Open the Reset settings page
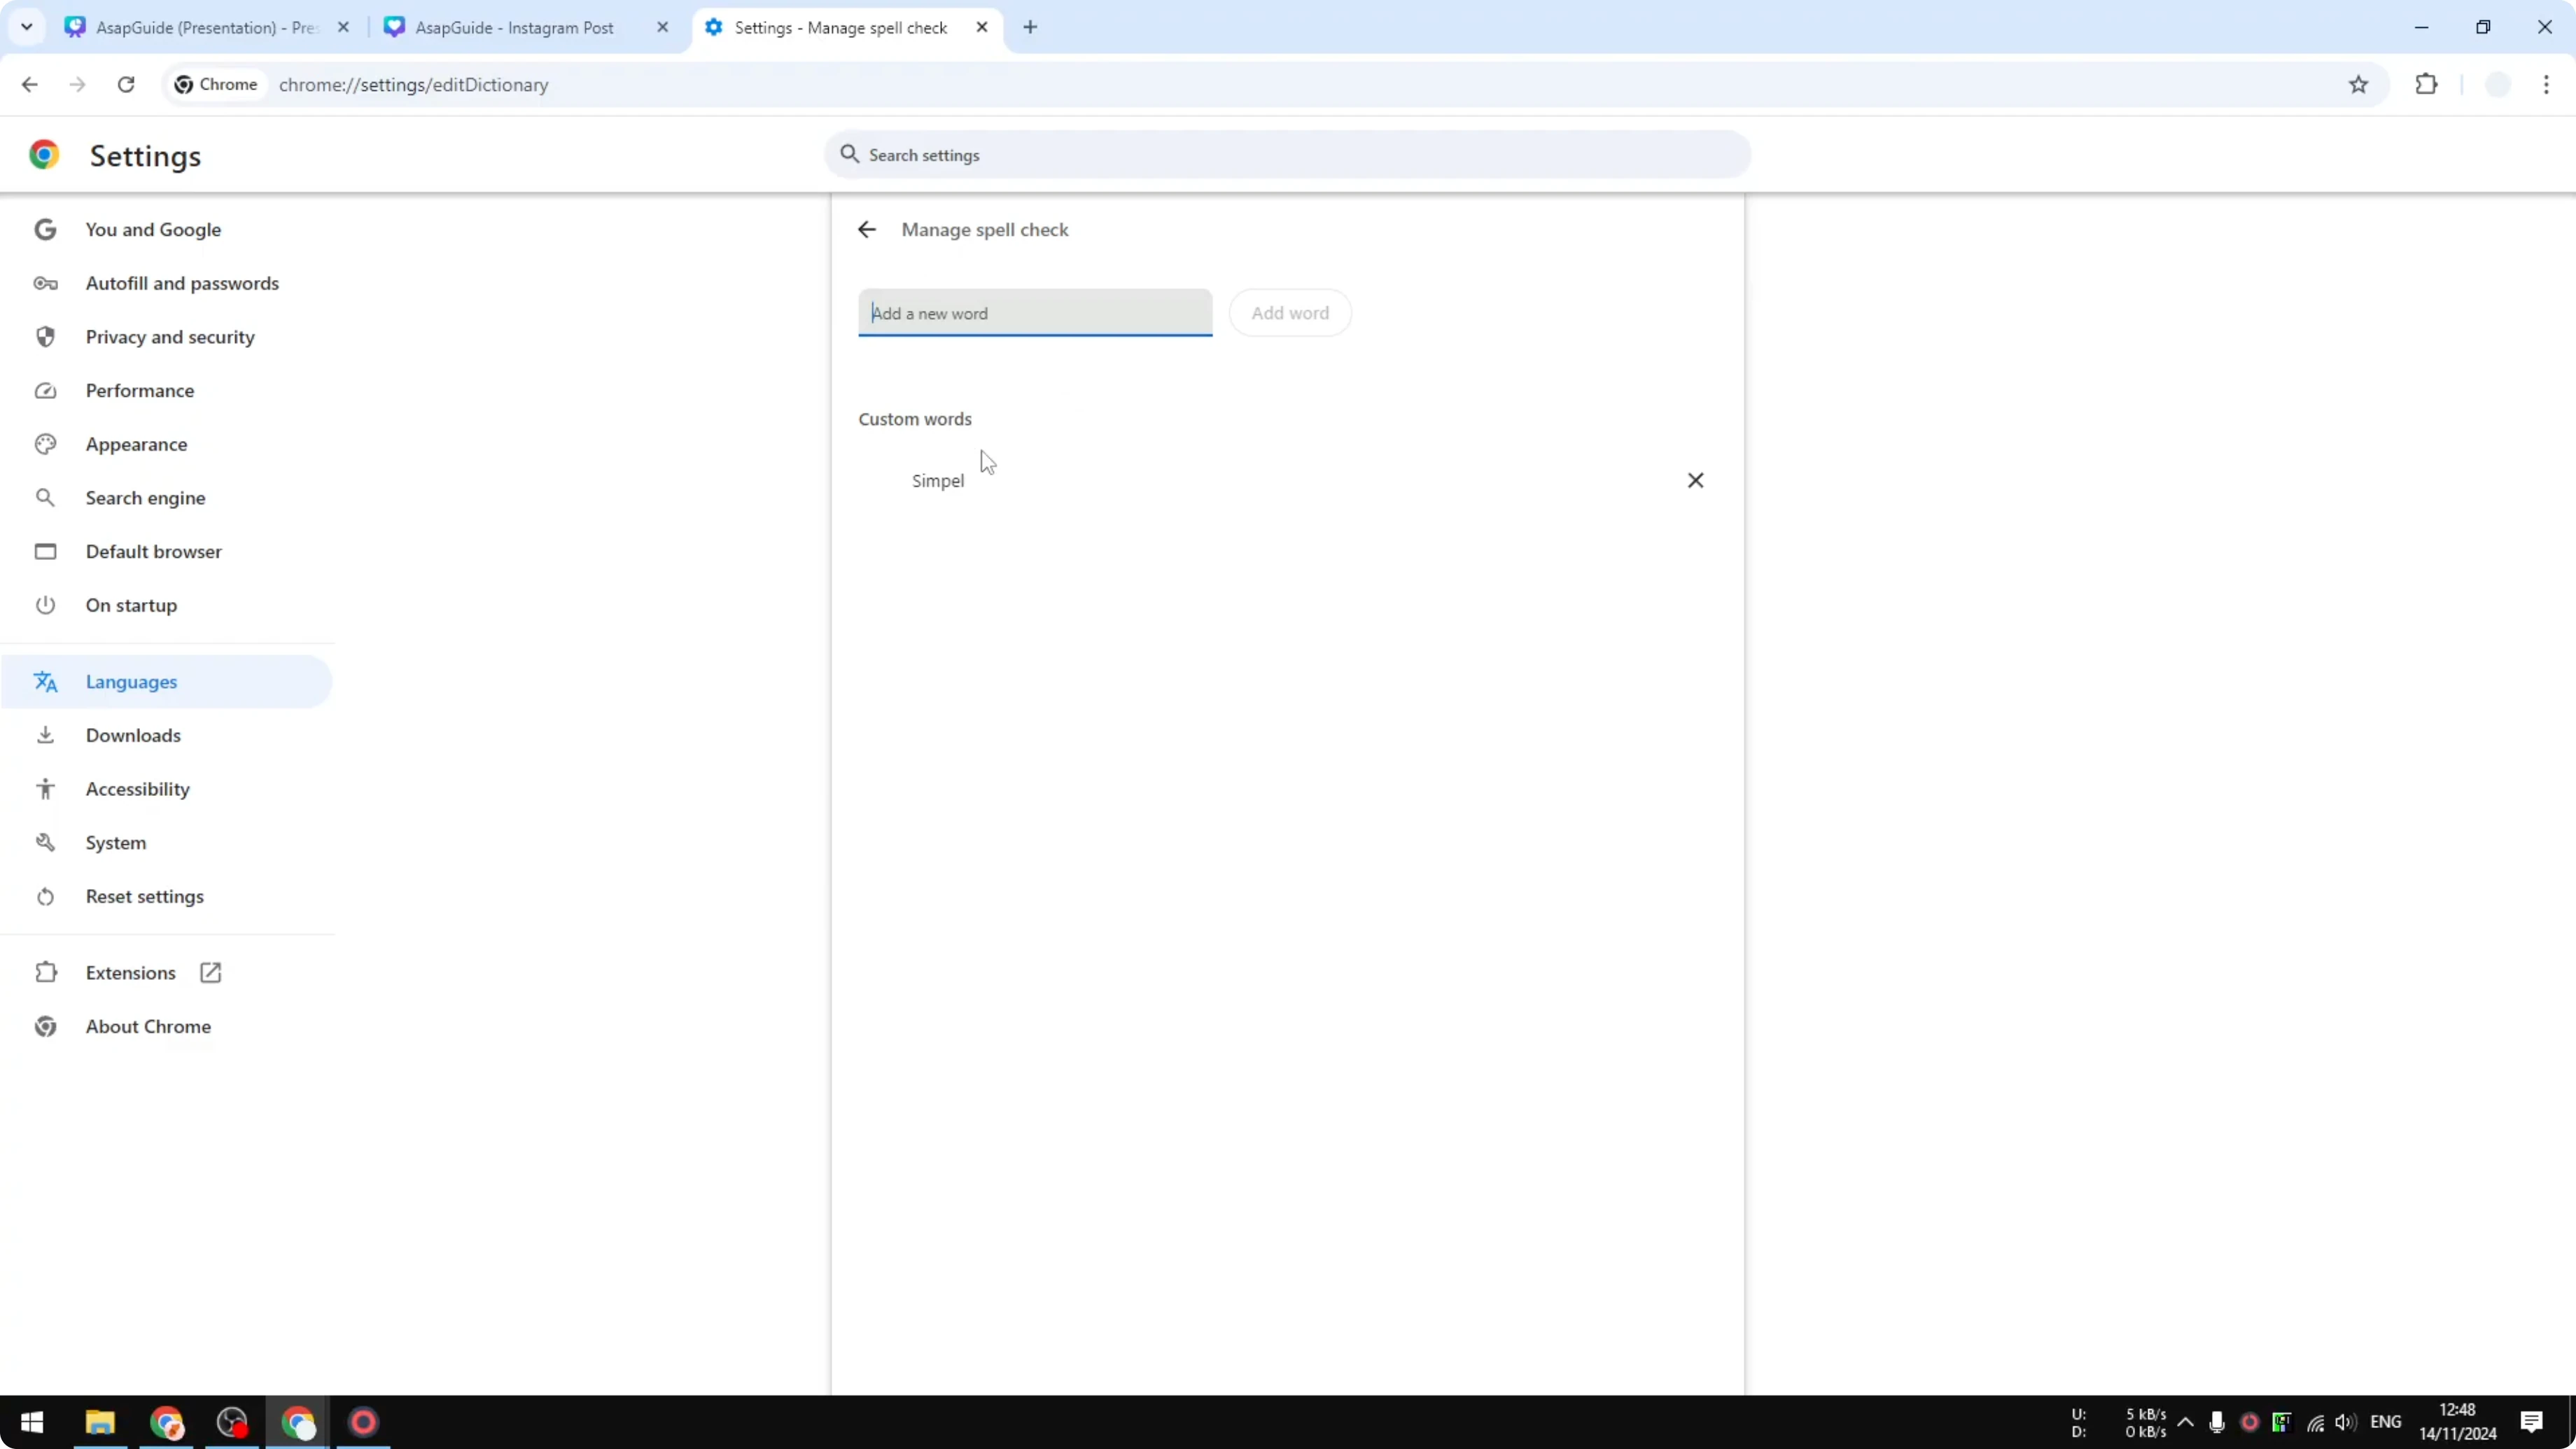The image size is (2576, 1449). [x=144, y=896]
